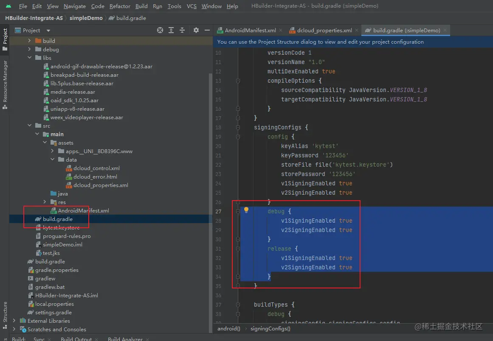The width and height of the screenshot is (493, 341).
Task: Collapse the libs folder
Action: pyautogui.click(x=29, y=57)
